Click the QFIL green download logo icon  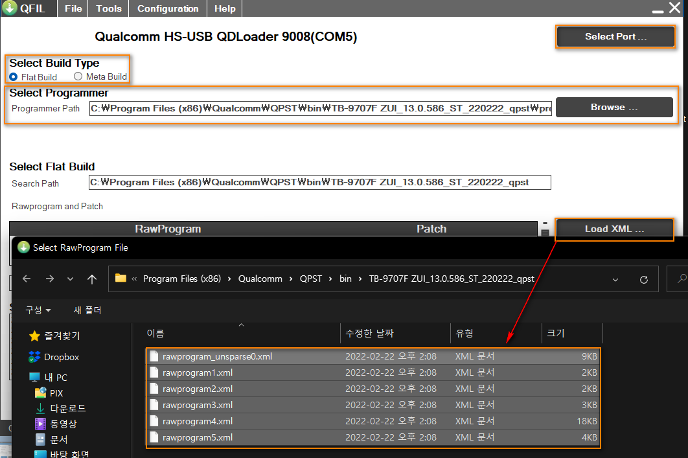point(9,8)
